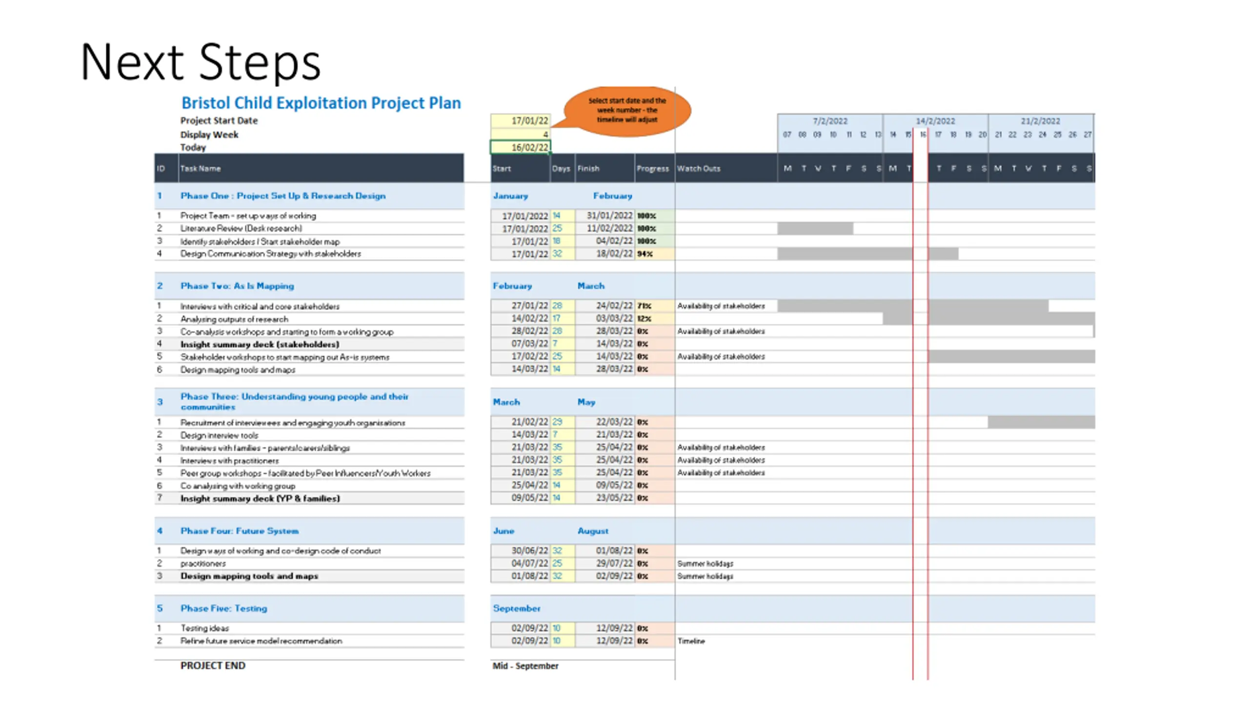Click 'Design ways of working and co-design code' task
Image resolution: width=1249 pixels, height=702 pixels.
(x=281, y=550)
